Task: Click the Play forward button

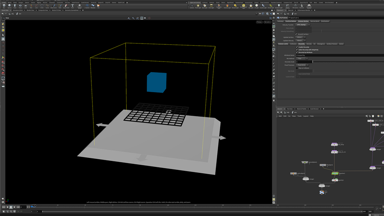Action: coord(15,207)
